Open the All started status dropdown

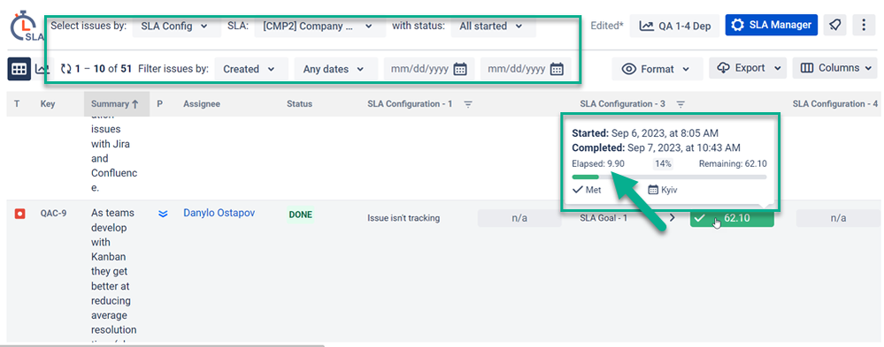tap(493, 26)
